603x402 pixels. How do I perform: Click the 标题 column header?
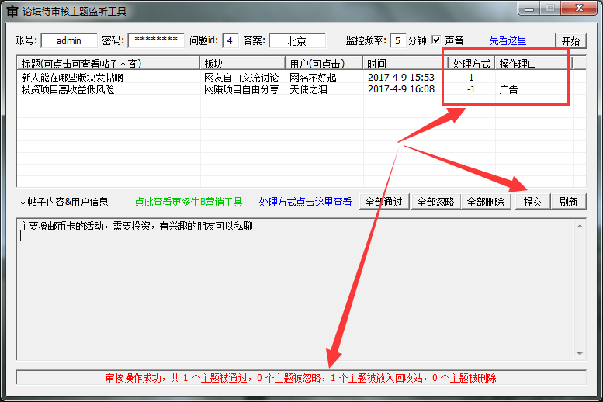pyautogui.click(x=109, y=64)
